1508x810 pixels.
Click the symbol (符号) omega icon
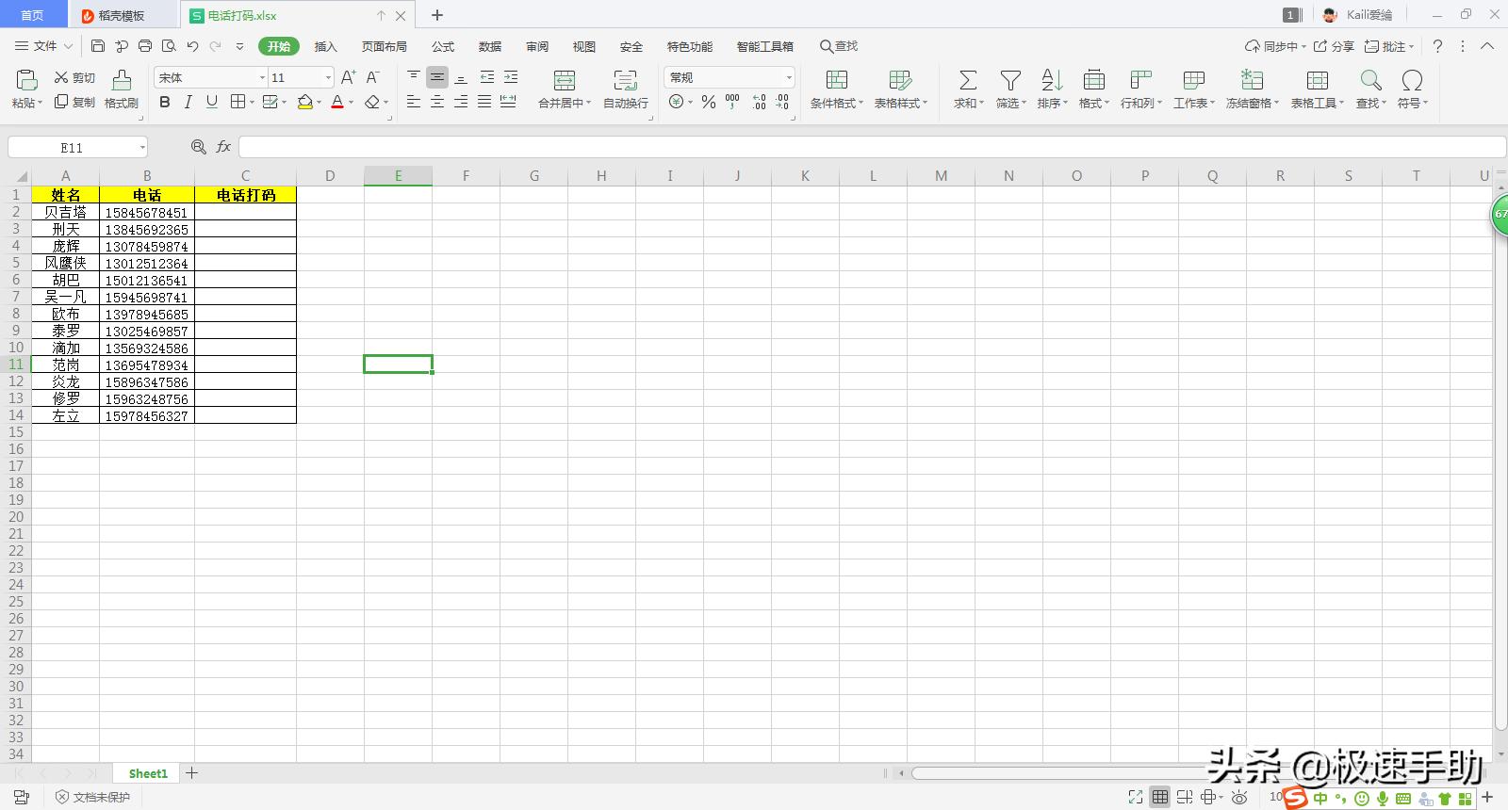[x=1412, y=81]
